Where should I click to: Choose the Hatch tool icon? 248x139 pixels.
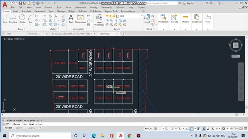point(37,25)
